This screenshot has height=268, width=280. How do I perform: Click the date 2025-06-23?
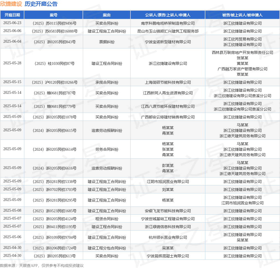click(x=12, y=23)
